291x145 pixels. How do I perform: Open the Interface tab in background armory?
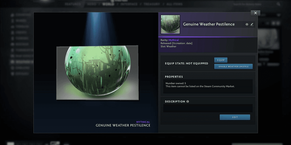point(129,4)
